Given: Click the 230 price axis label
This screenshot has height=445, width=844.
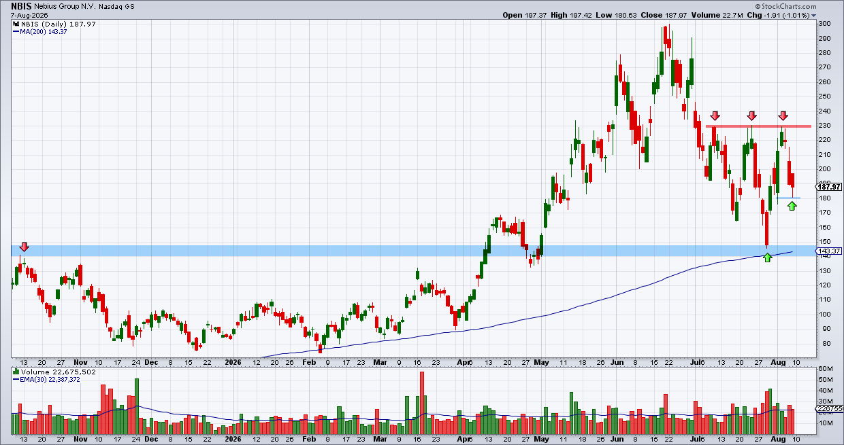Looking at the screenshot, I should coord(825,126).
